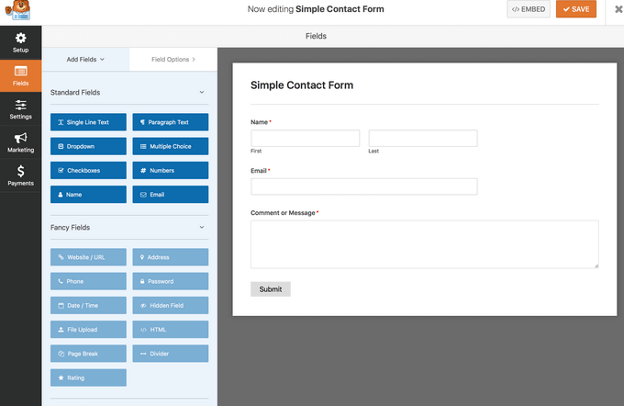Click the orange Save button
The image size is (624, 406).
pos(576,9)
